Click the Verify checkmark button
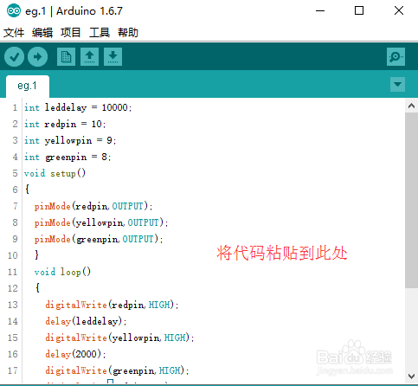The image size is (418, 386). pos(14,57)
